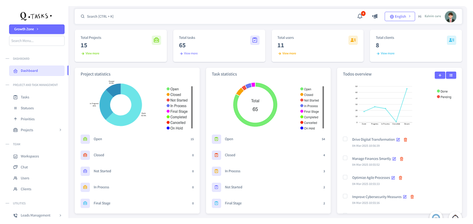Mark Optimize Agile Processes as done
Image resolution: width=473 pixels, height=224 pixels.
(345, 177)
